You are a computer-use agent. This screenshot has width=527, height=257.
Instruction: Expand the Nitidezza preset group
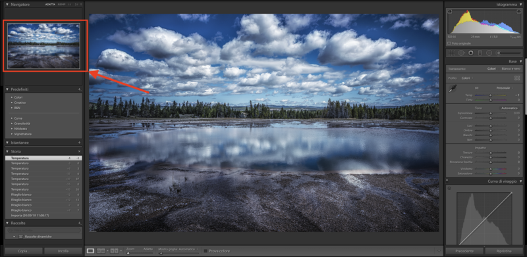tap(12, 129)
